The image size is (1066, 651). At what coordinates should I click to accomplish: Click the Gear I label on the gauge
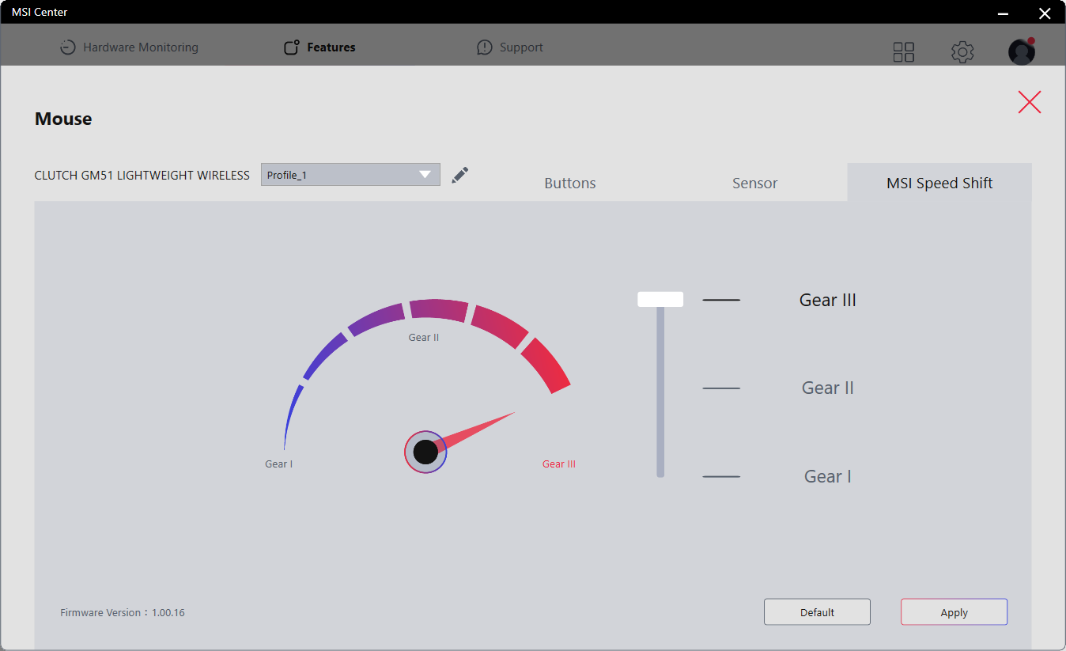coord(278,464)
